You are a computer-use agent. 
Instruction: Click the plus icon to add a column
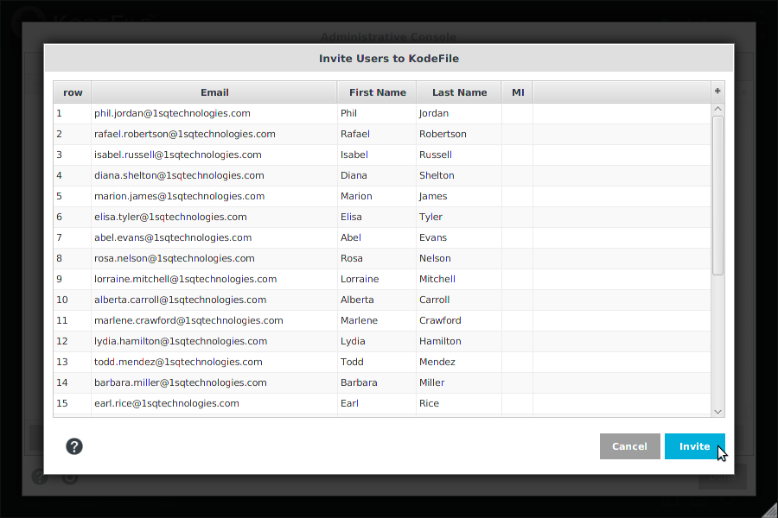point(717,92)
